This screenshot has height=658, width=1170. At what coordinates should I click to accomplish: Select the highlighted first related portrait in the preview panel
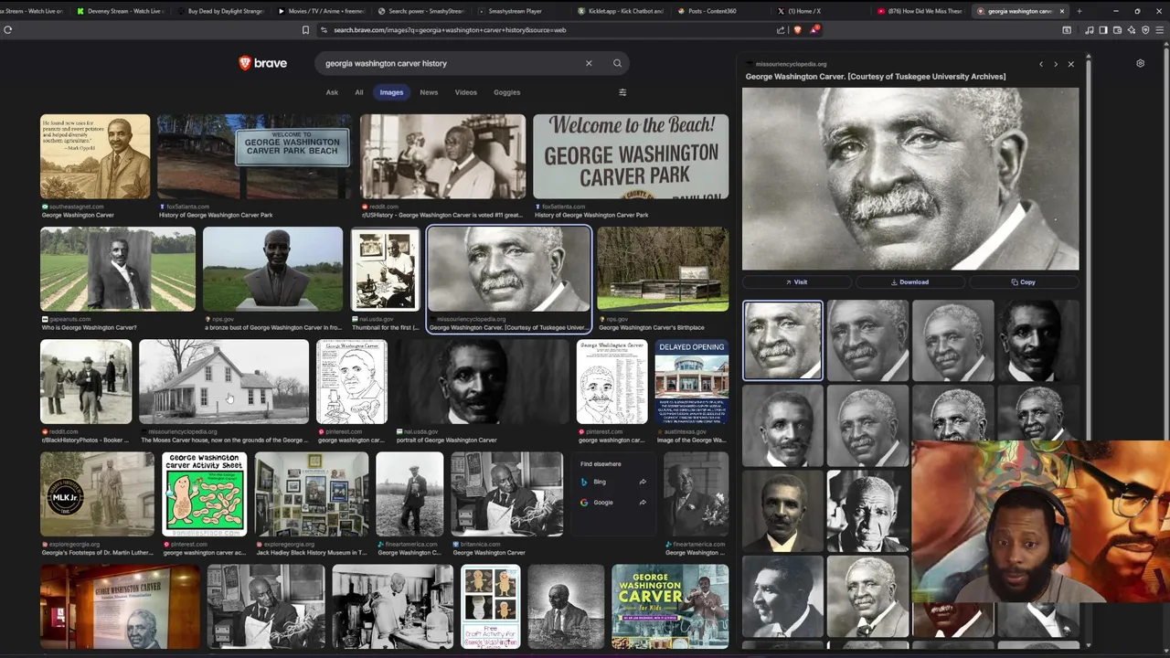[782, 340]
